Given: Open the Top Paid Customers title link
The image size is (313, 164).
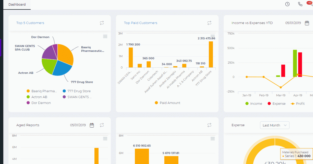Looking at the screenshot, I should click(x=141, y=23).
